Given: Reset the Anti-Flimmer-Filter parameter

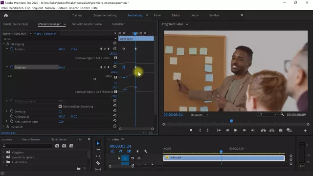Looking at the screenshot, I should (115, 121).
